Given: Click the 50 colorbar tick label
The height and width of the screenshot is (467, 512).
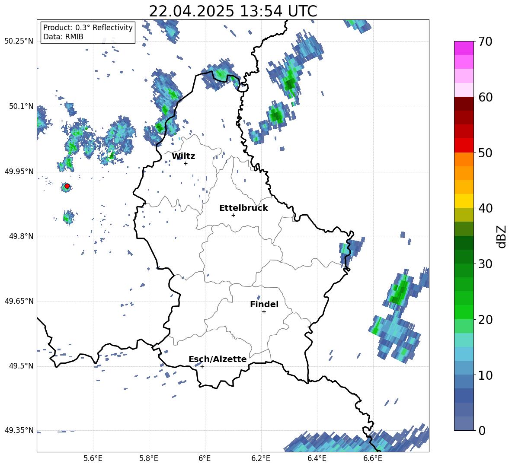Looking at the screenshot, I should [x=485, y=152].
